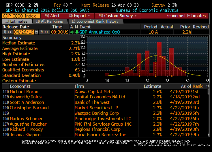212x152 pixels.
Task: Click Westpac Banking Corp firm
Action: pyautogui.click(x=97, y=113)
